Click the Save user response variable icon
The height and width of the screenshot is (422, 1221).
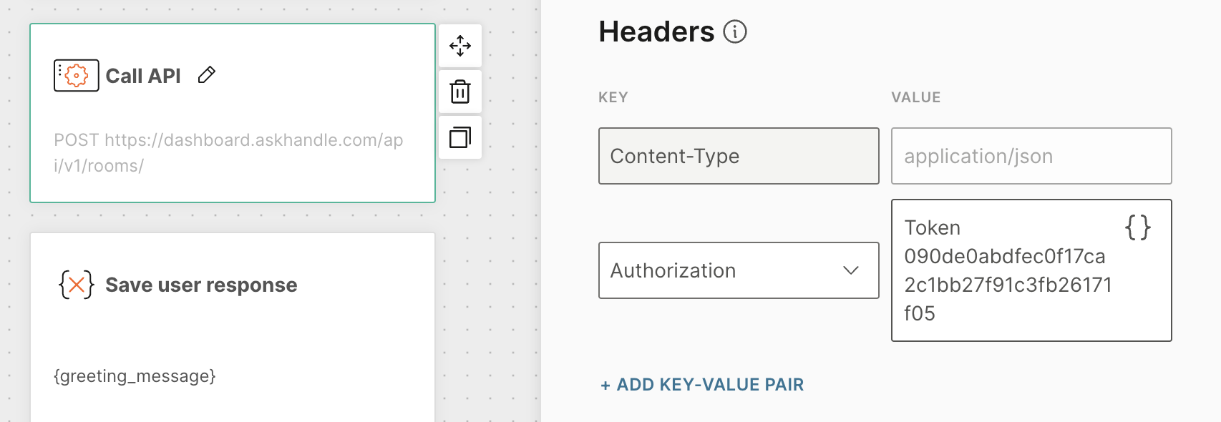coord(76,285)
